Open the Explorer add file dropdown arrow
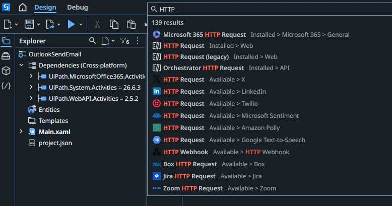The height and width of the screenshot is (206, 392). click(113, 41)
